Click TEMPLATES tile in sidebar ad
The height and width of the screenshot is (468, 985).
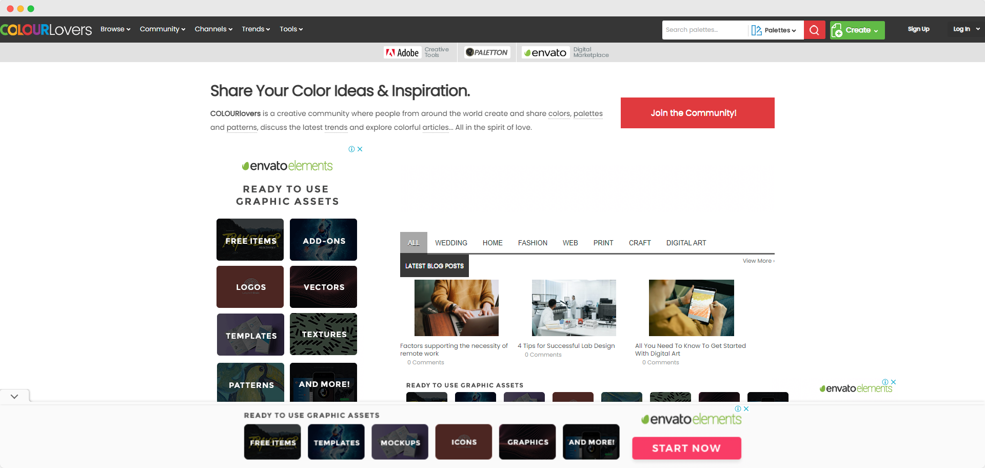pyautogui.click(x=250, y=335)
